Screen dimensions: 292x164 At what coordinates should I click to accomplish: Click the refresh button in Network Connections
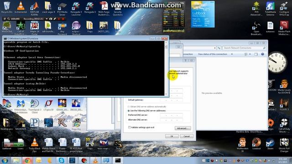219,48
